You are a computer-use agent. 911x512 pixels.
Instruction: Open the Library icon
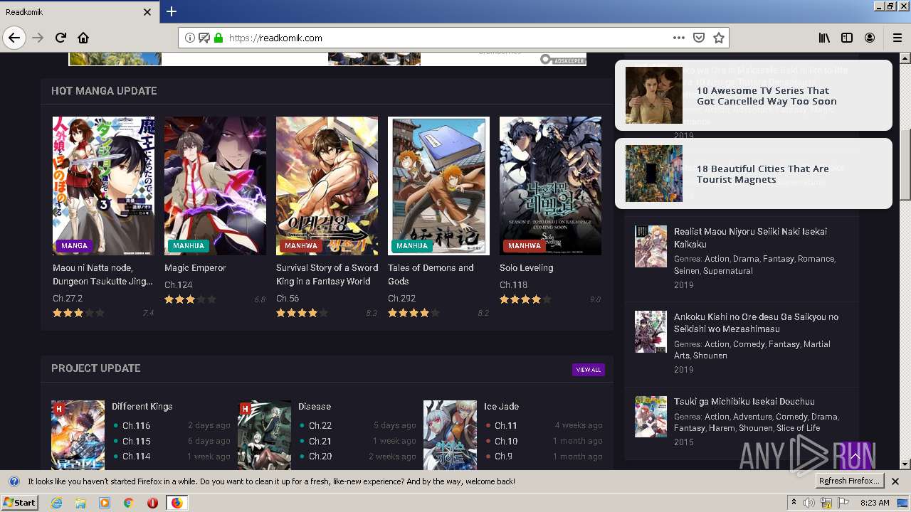pos(824,38)
